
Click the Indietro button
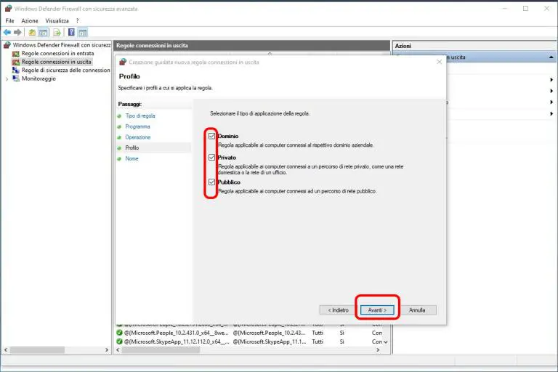point(337,310)
